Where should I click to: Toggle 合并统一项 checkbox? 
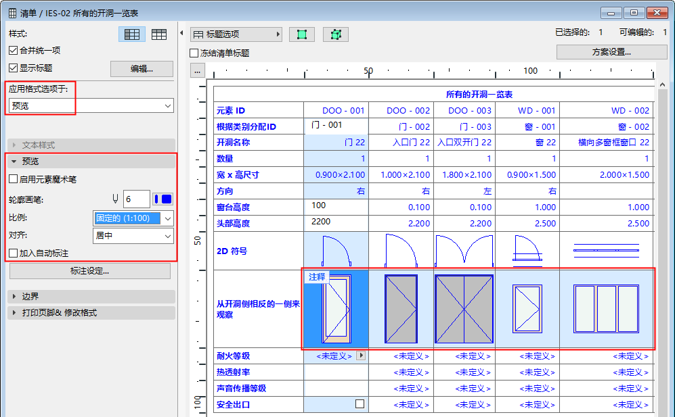coord(14,50)
